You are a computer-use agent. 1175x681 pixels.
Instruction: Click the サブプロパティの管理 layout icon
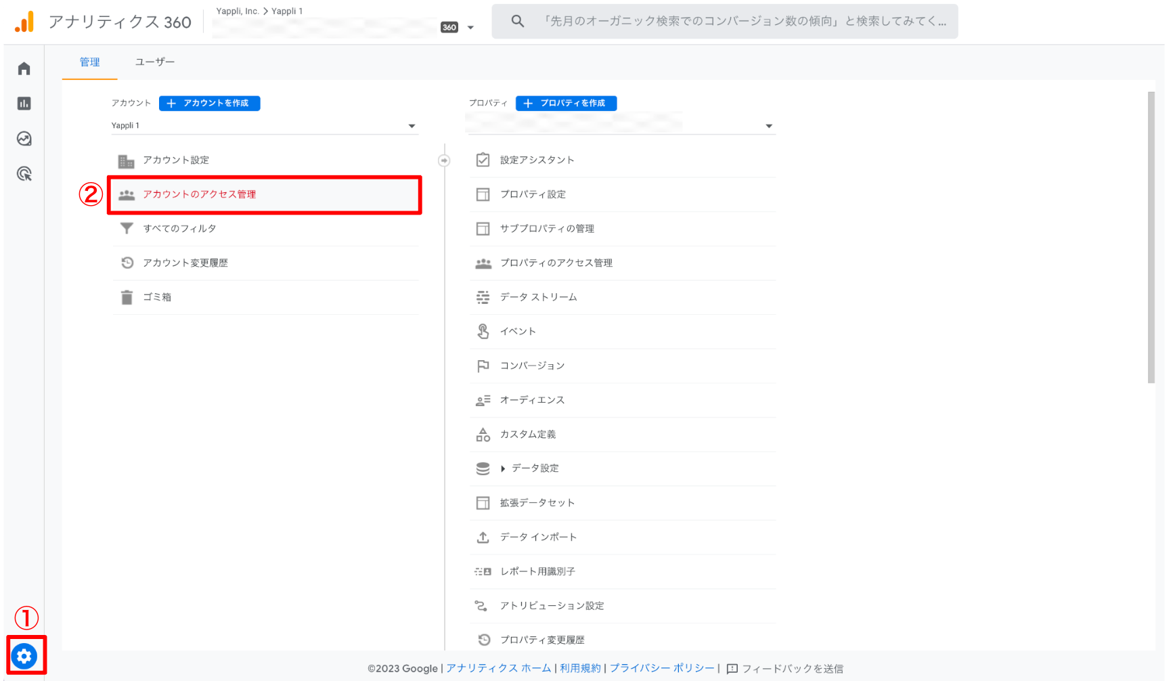[x=483, y=229]
